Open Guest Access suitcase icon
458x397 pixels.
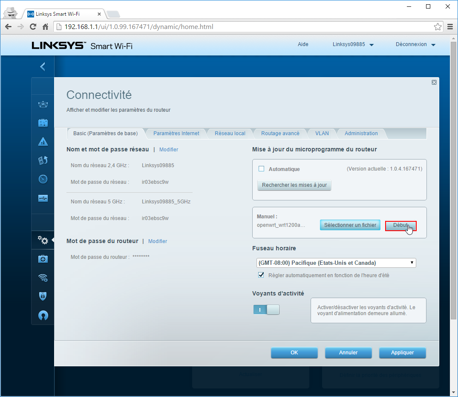pyautogui.click(x=43, y=123)
